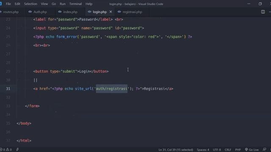Click the 'form_error' function on line 25
This screenshot has height=152, width=271.
(x=67, y=37)
